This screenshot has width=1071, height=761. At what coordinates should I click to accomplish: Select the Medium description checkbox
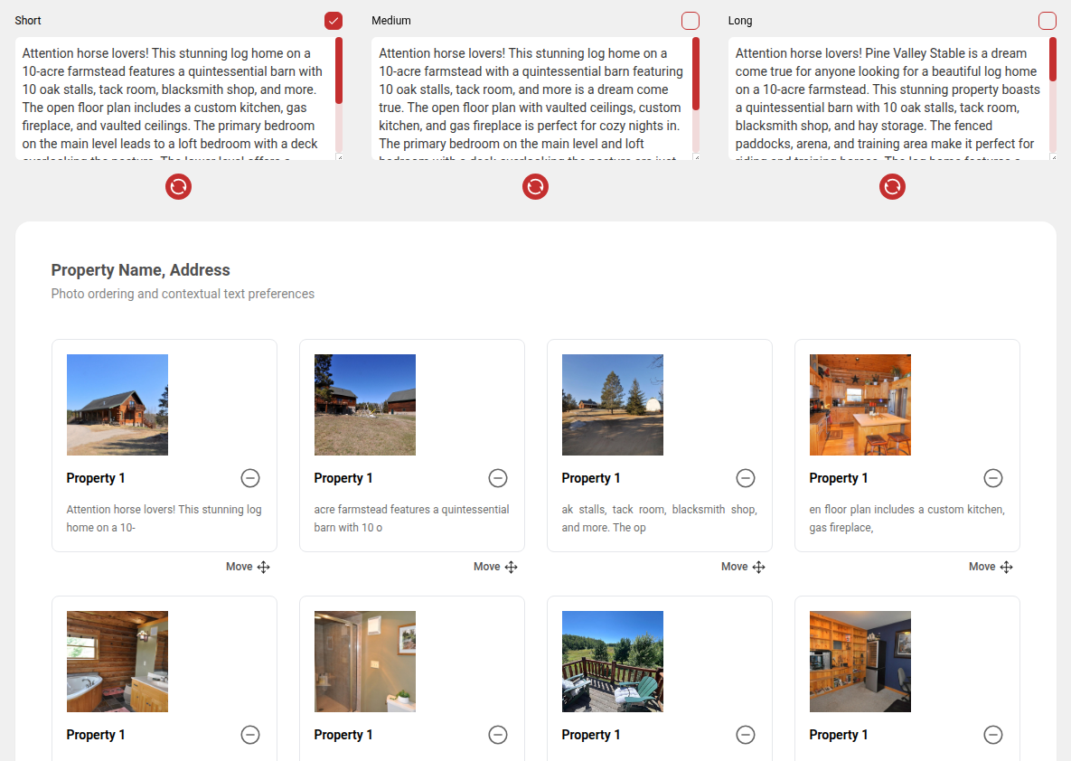click(691, 21)
